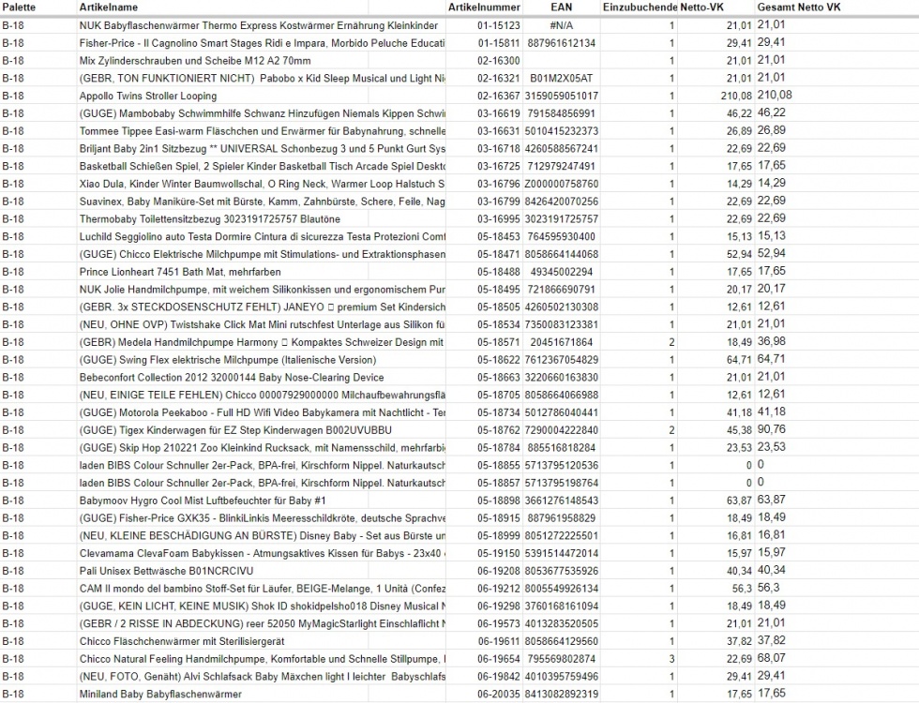Click article number 05-18855

[x=498, y=465]
